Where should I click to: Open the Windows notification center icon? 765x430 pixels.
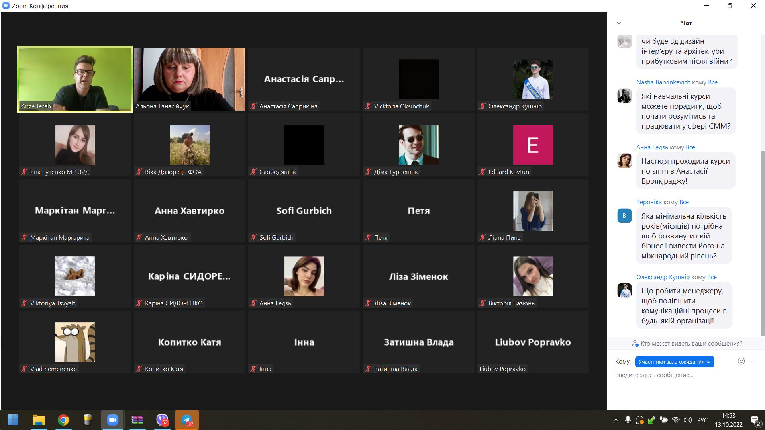pyautogui.click(x=755, y=420)
